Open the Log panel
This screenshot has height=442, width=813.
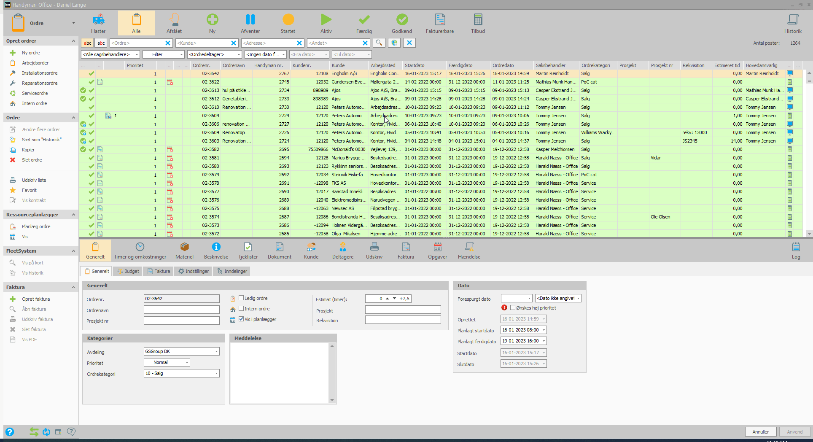tap(796, 251)
